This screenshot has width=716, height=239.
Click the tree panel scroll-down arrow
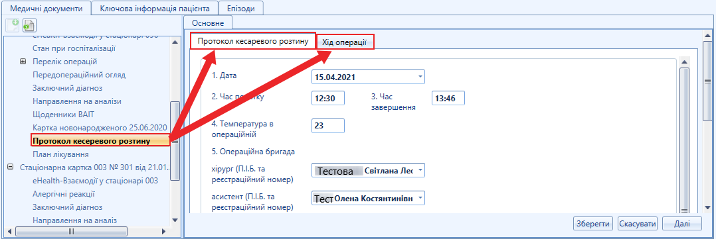click(x=175, y=220)
